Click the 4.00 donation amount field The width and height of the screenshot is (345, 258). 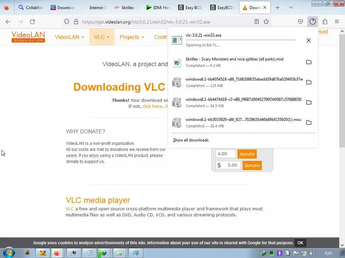tap(225, 154)
